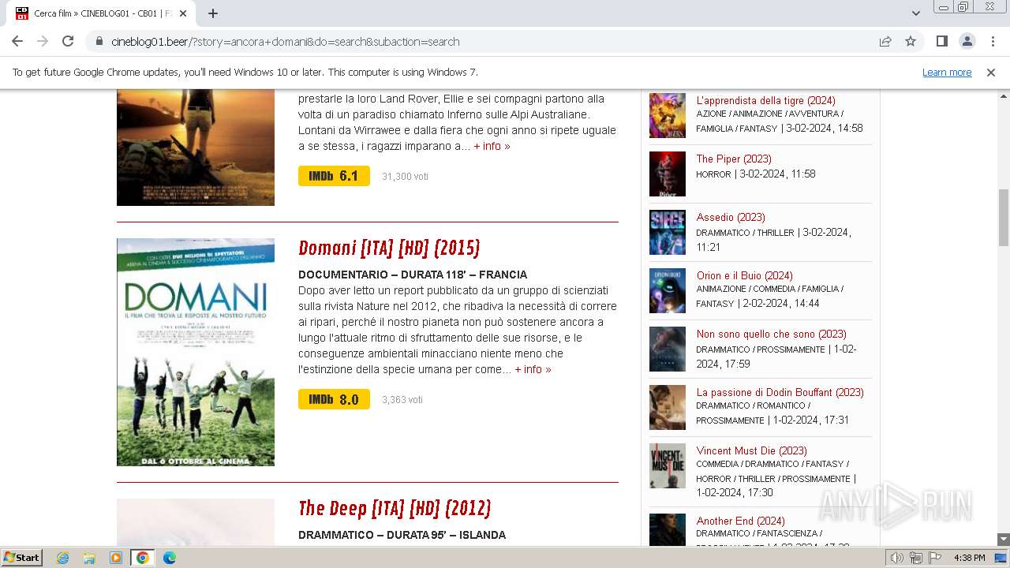Viewport: 1010px width, 568px height.
Task: Click The Piper poster thumbnail
Action: tap(668, 174)
